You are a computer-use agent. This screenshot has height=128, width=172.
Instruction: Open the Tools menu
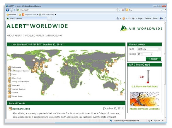pos(156,18)
